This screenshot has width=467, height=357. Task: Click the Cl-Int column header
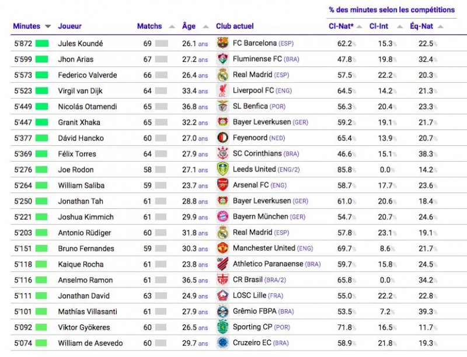[379, 26]
